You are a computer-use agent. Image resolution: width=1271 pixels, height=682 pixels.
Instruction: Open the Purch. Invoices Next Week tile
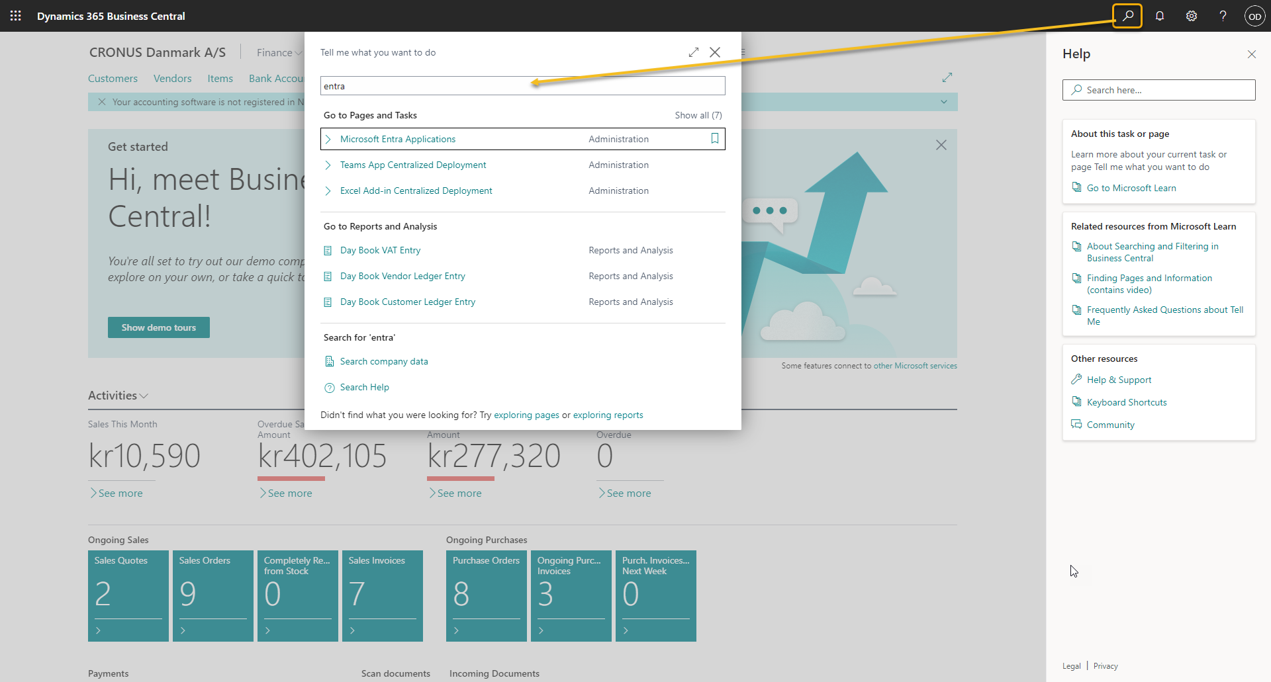point(656,596)
